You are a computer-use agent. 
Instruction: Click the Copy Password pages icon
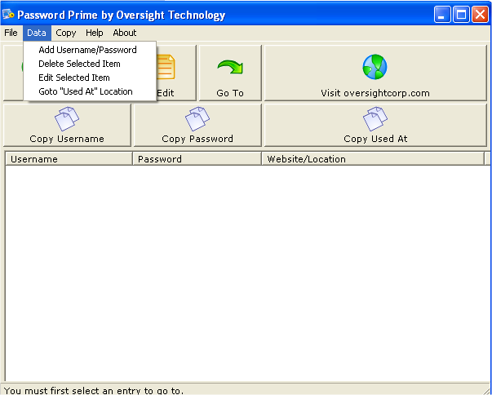[197, 118]
